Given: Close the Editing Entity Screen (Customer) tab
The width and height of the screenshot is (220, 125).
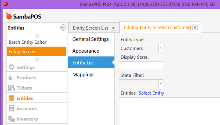Looking at the screenshot, I should pos(195,27).
